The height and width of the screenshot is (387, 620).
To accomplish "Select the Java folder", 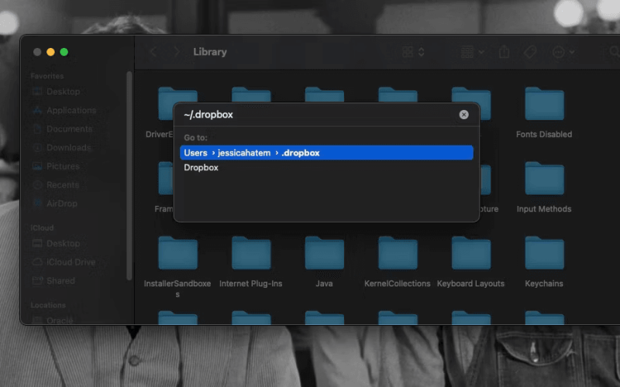I will pos(324,262).
